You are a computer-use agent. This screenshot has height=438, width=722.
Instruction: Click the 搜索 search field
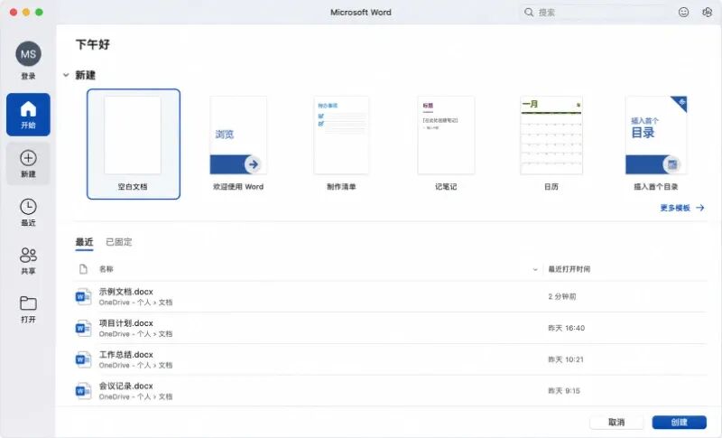(594, 12)
